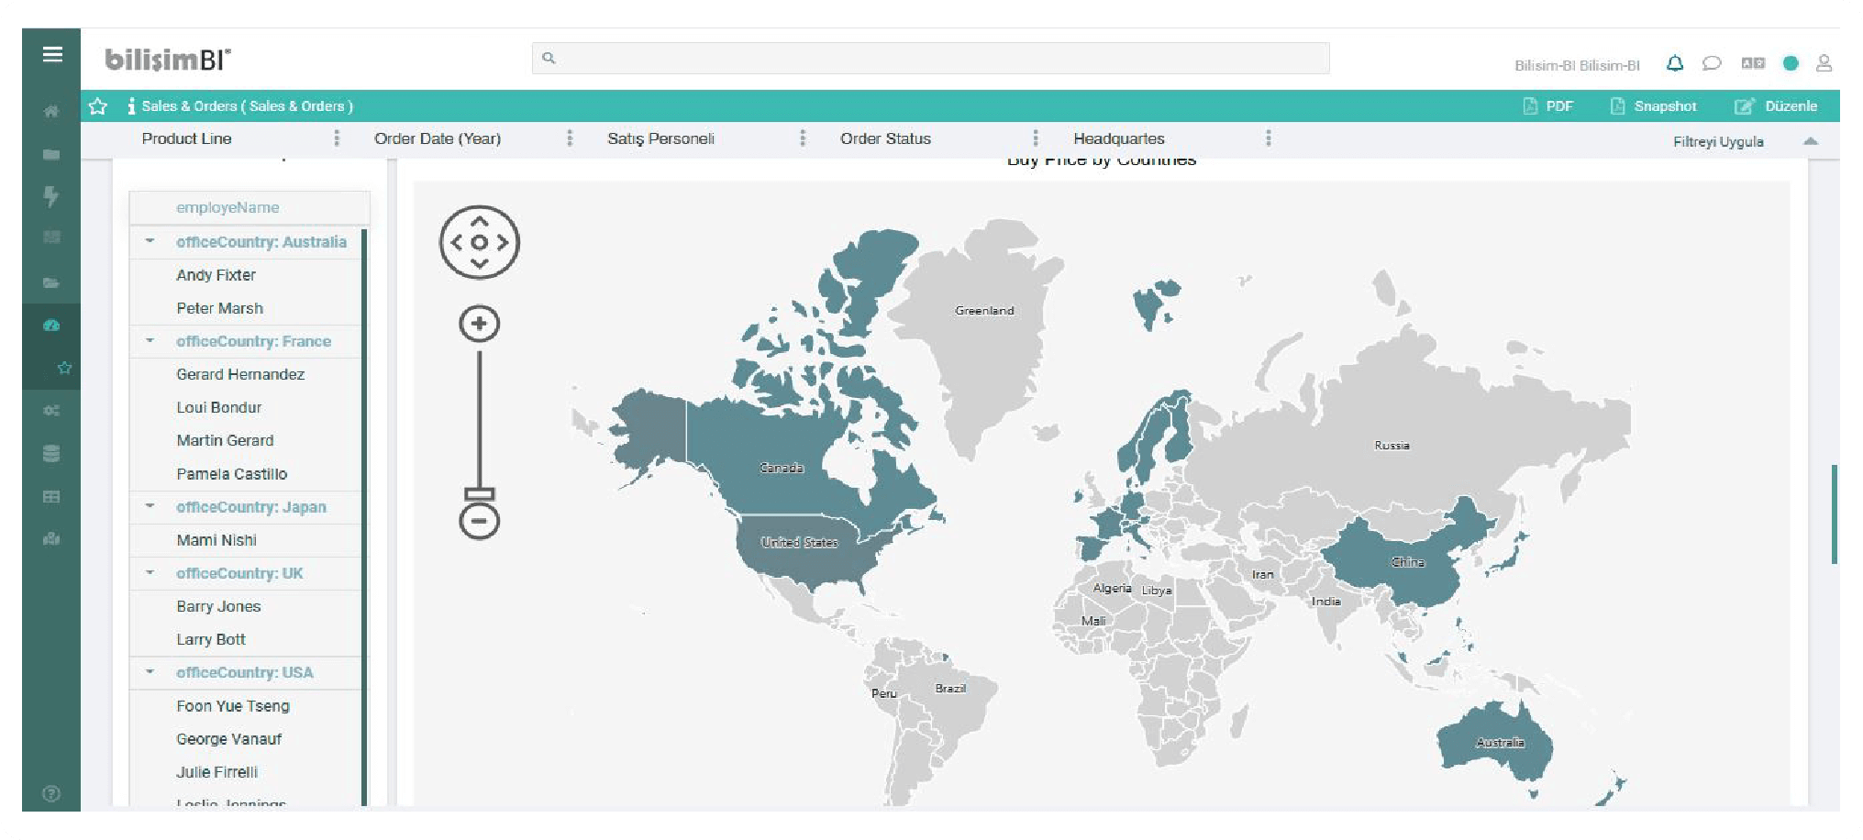Screen dimensions: 1863x840
Task: Click the map pan navigation control
Action: 479,243
